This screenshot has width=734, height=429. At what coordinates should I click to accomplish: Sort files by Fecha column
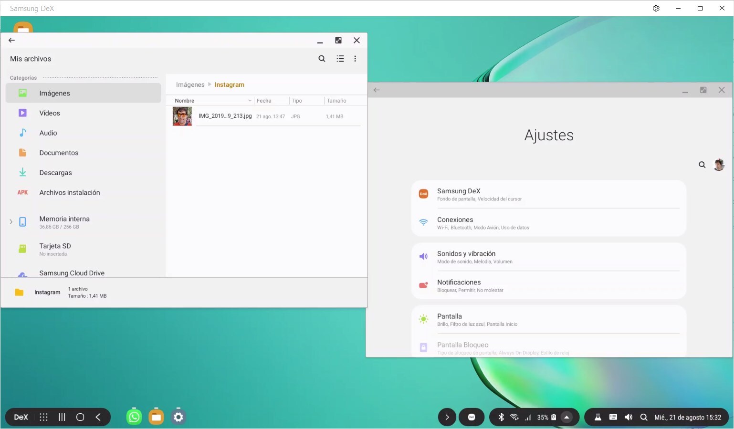click(272, 101)
